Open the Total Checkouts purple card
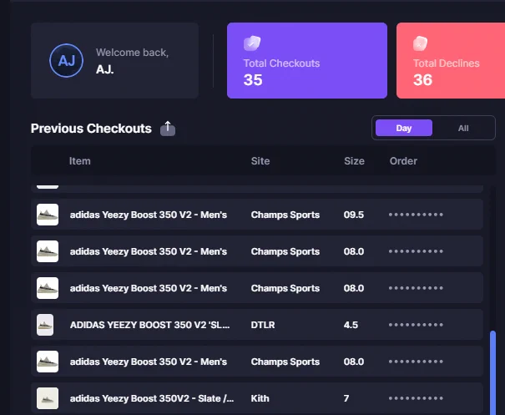 point(307,61)
